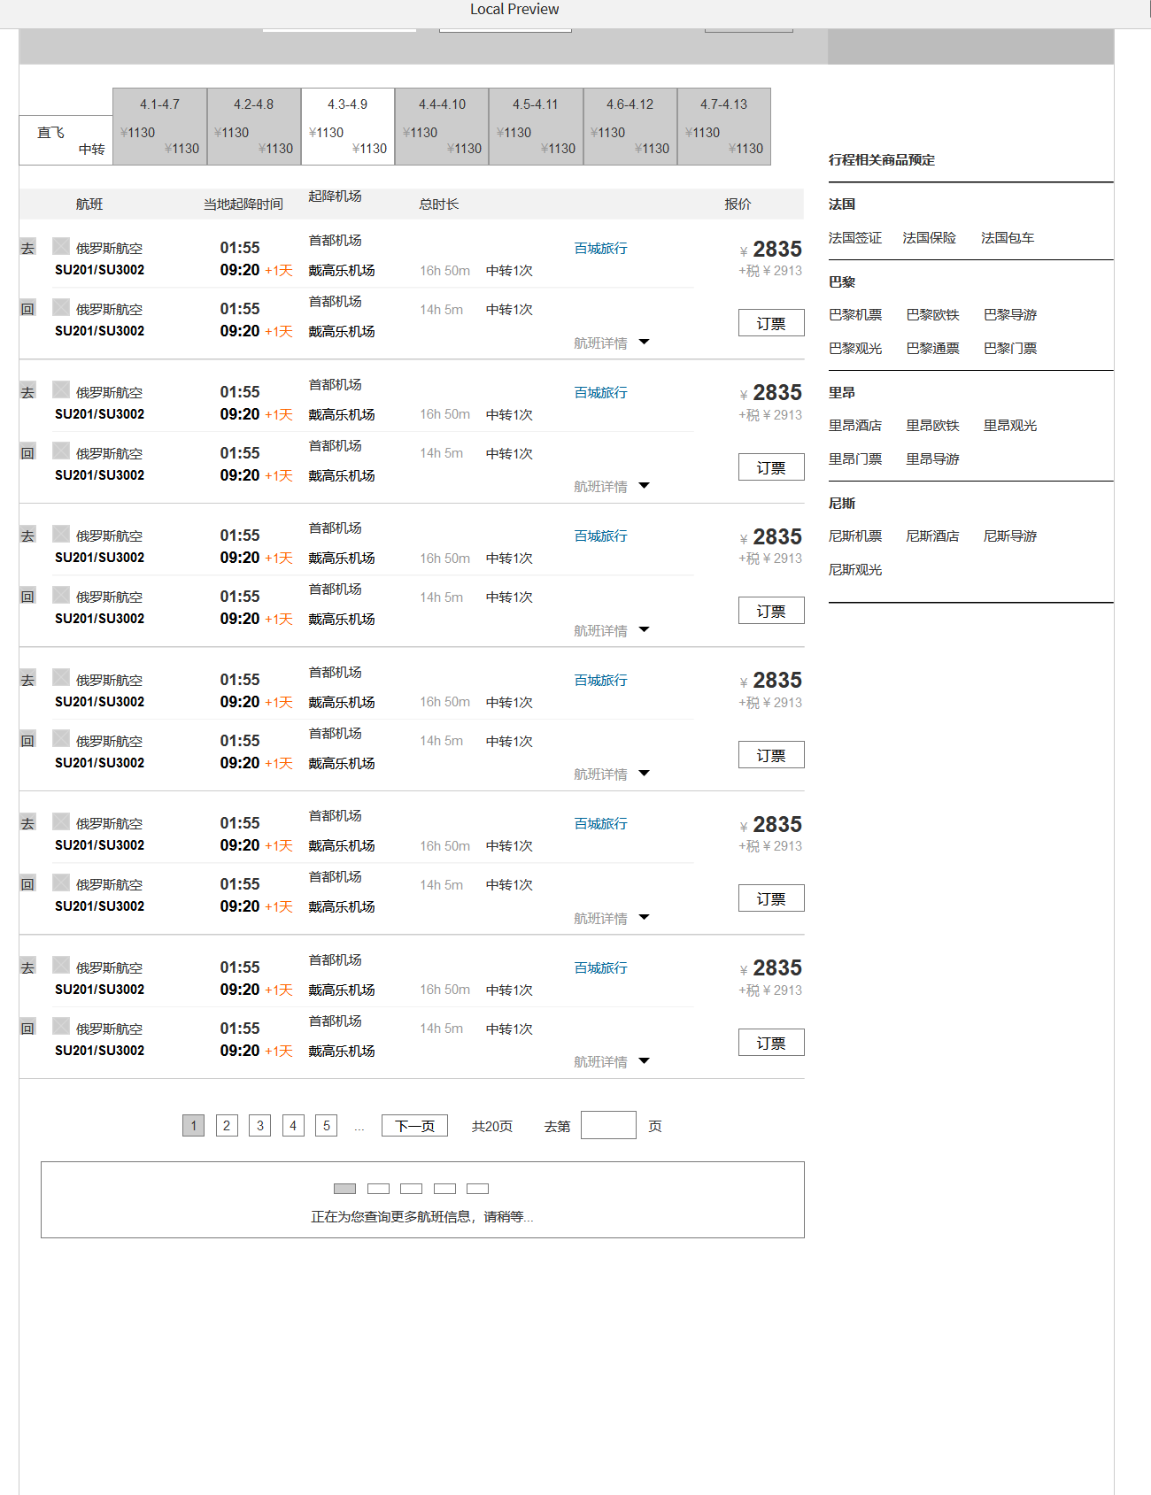Image resolution: width=1151 pixels, height=1495 pixels.
Task: Select the 4.2-4.8 date tab
Action: pos(254,127)
